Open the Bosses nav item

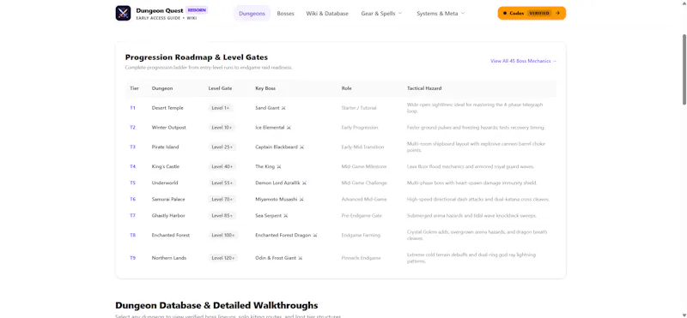[x=286, y=14]
